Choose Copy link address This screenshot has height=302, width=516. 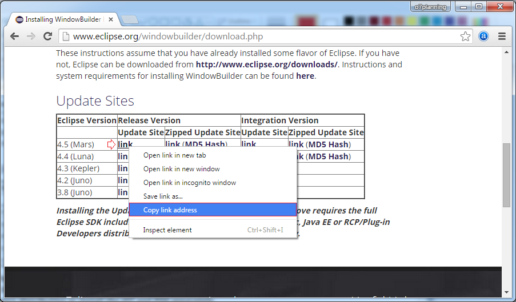coord(213,210)
